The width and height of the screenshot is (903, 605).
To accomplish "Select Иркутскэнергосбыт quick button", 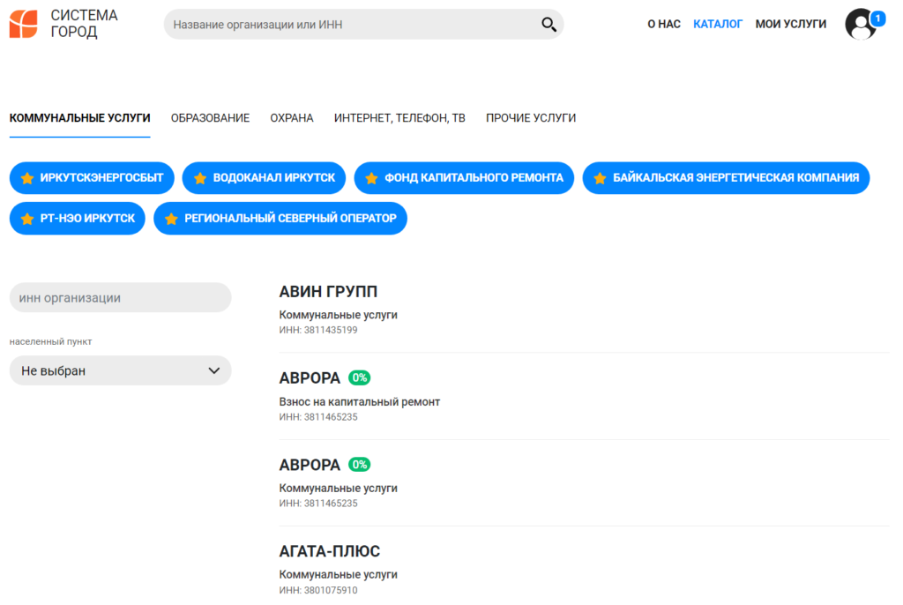I will click(x=92, y=178).
